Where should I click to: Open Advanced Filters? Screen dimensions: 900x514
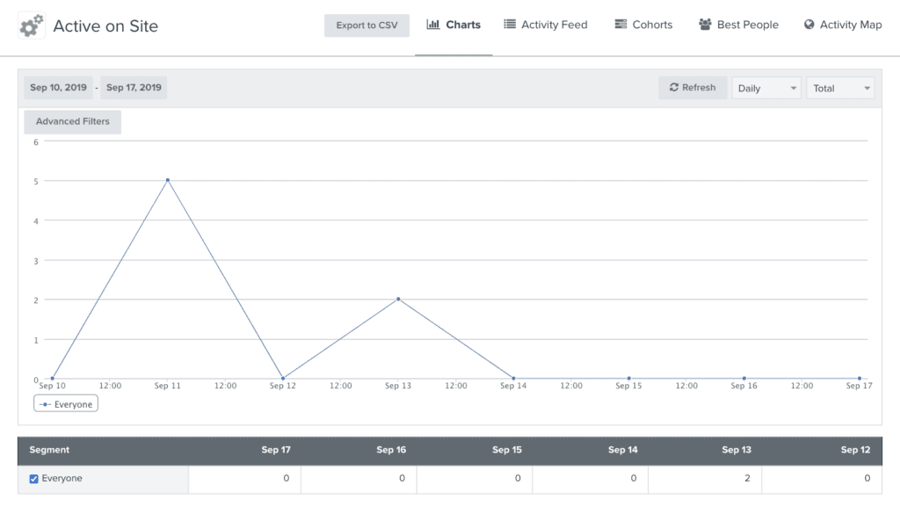72,121
